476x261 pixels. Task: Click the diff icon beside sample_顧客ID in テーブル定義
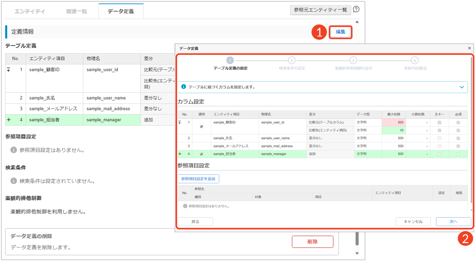tap(9, 69)
